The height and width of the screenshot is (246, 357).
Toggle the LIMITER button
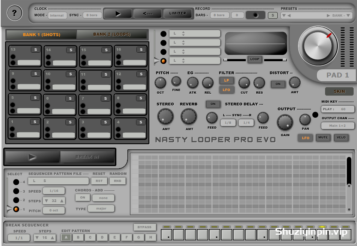[178, 14]
